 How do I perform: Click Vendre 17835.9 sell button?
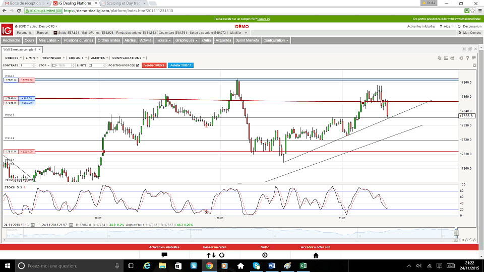pos(154,65)
